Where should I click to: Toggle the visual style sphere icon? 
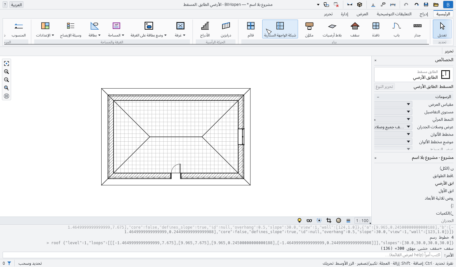(x=338, y=220)
